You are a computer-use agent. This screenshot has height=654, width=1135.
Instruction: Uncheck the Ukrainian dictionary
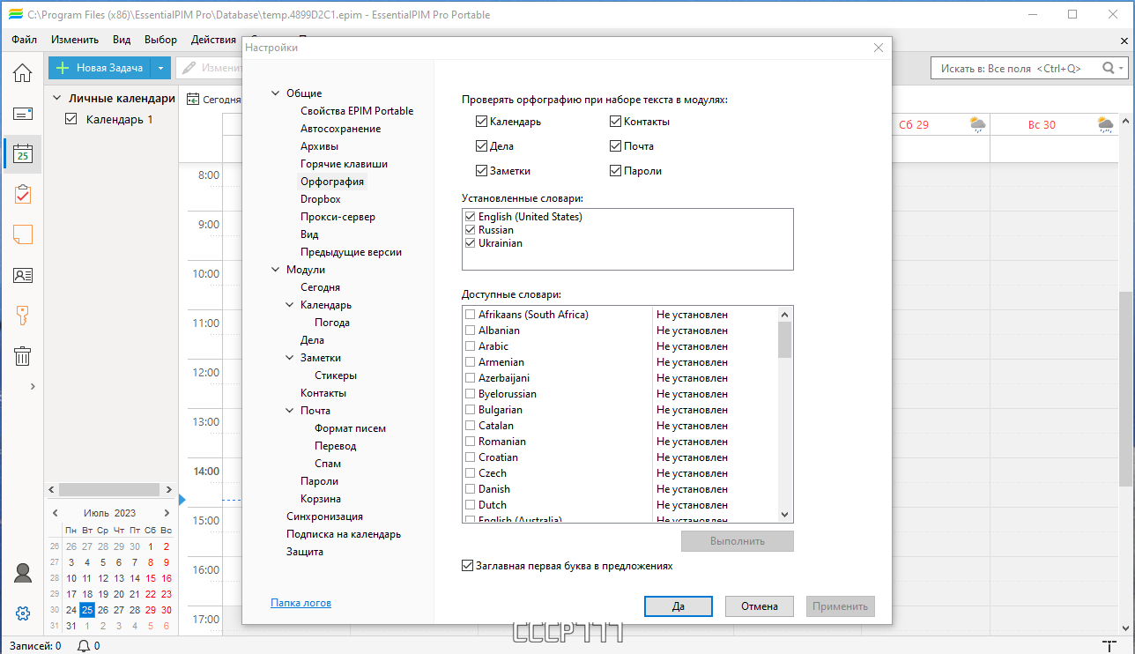470,243
